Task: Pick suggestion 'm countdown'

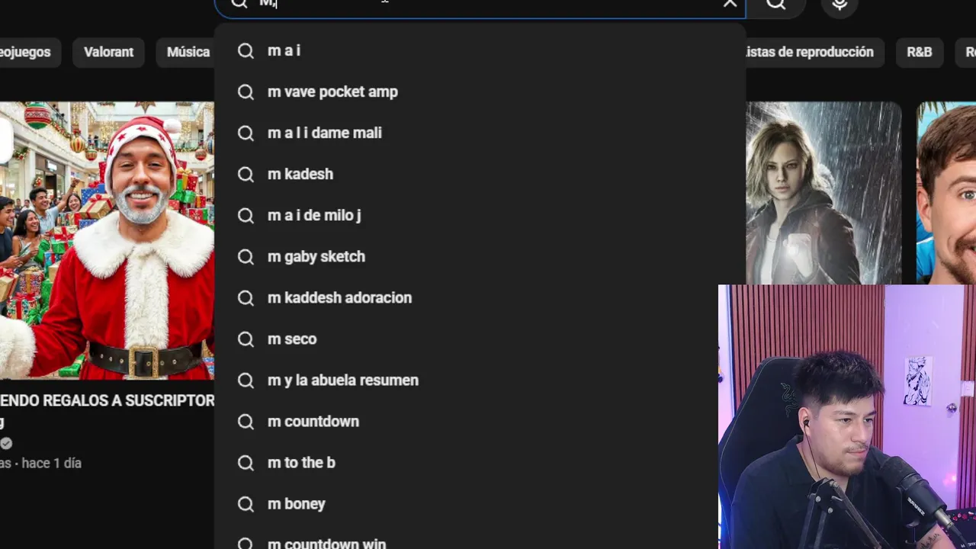Action: pos(480,421)
